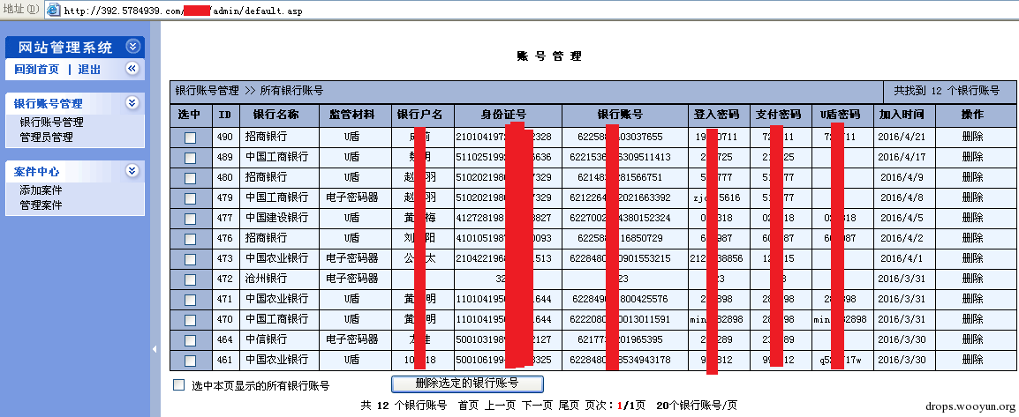Image resolution: width=1019 pixels, height=417 pixels.
Task: Check the box for row ID 473
Action: pyautogui.click(x=190, y=259)
